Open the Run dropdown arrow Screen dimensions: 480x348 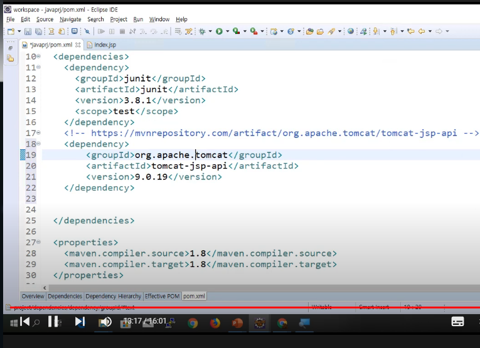[227, 31]
